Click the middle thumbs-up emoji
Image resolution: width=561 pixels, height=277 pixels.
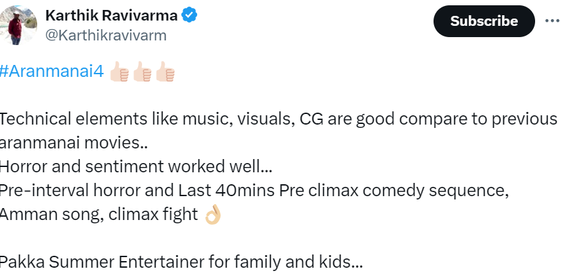coord(143,72)
